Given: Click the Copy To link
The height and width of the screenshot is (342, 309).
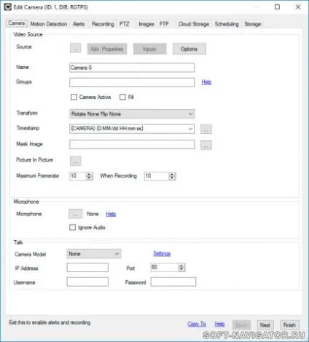Looking at the screenshot, I should [x=197, y=324].
